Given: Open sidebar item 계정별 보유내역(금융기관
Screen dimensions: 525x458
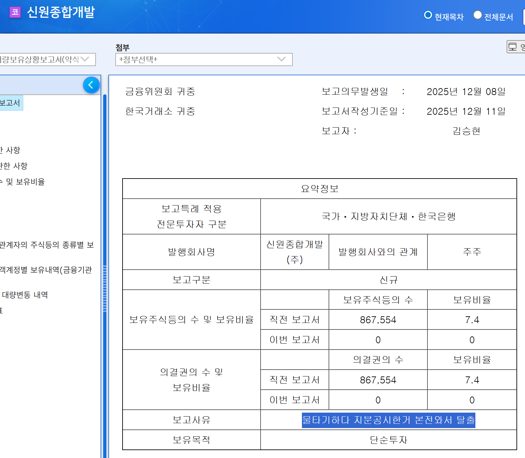Looking at the screenshot, I should 46,270.
